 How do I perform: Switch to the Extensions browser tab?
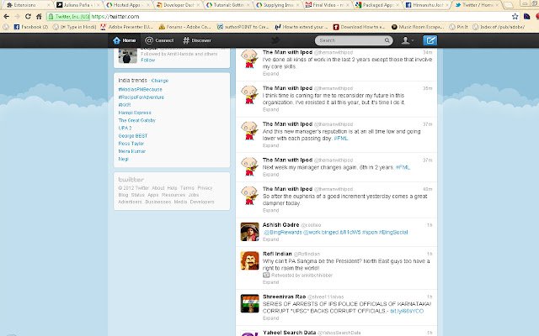click(27, 5)
